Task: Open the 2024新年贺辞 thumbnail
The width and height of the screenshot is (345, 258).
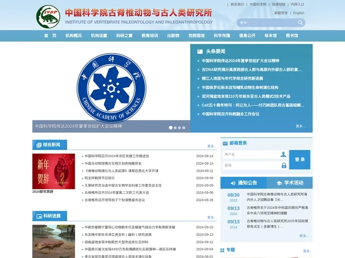Action: click(x=54, y=172)
